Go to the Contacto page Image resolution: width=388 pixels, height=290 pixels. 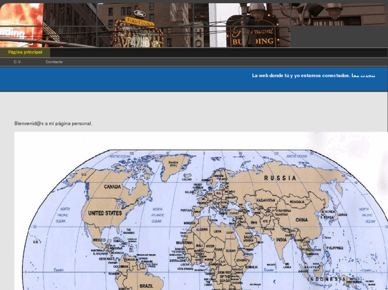coord(54,62)
